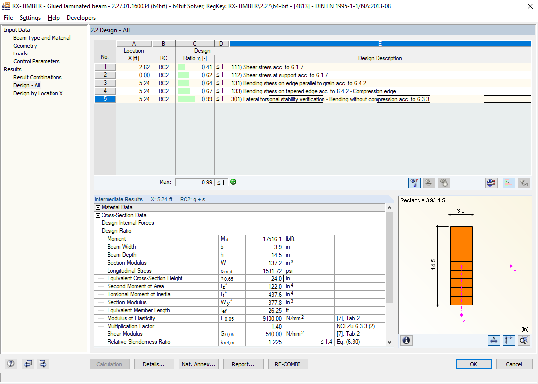The width and height of the screenshot is (538, 384).
Task: Open Design by Location X item
Action: pyautogui.click(x=38, y=93)
